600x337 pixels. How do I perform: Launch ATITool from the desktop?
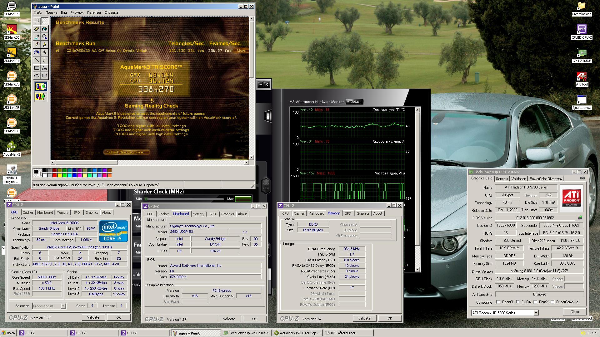point(582,79)
